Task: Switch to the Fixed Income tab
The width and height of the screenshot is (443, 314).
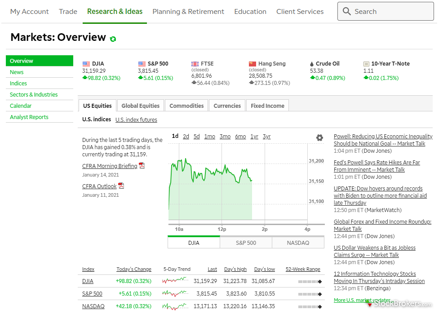Action: click(267, 106)
